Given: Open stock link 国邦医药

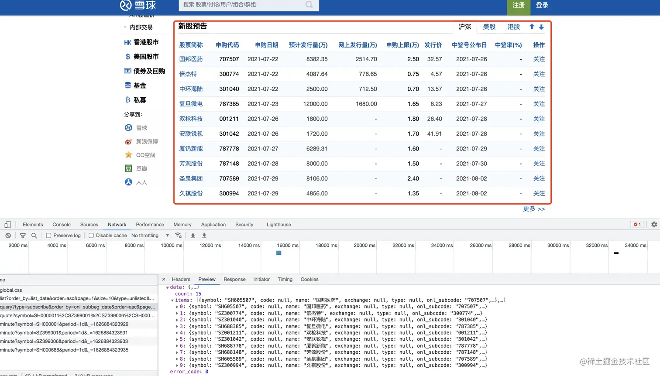Looking at the screenshot, I should [x=191, y=59].
